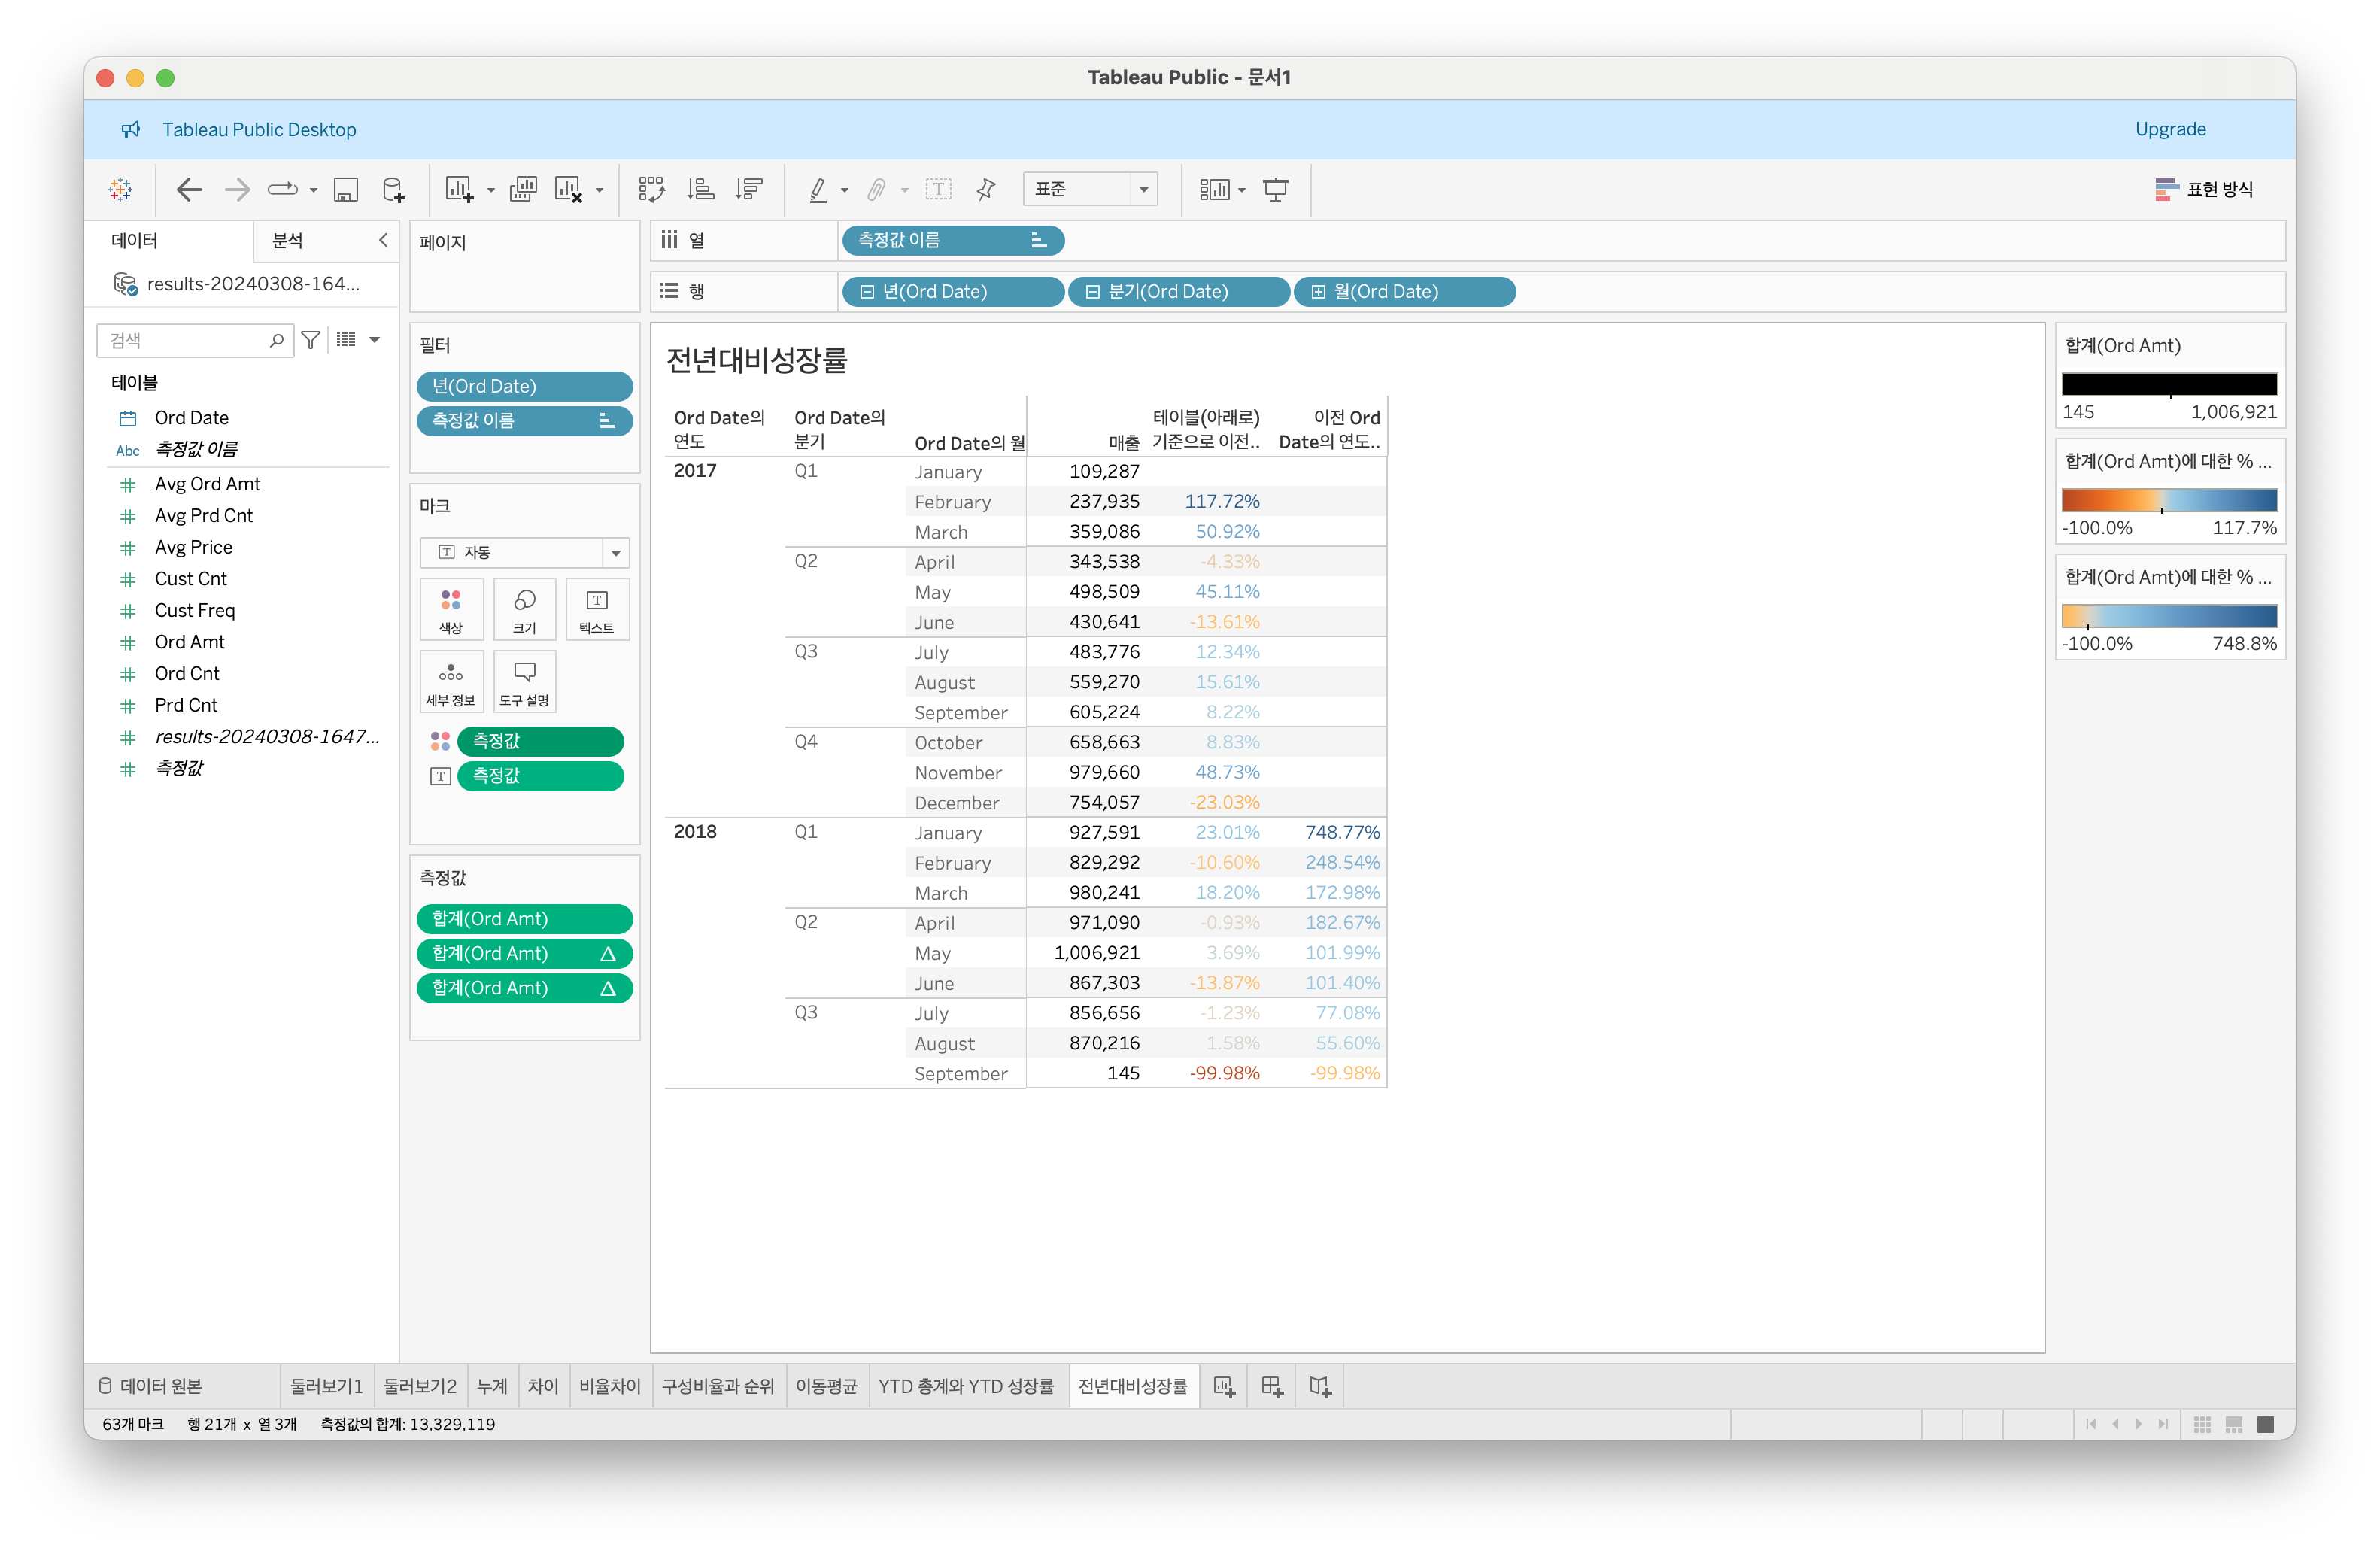Click the new dashboard tab icon

tap(1272, 1386)
